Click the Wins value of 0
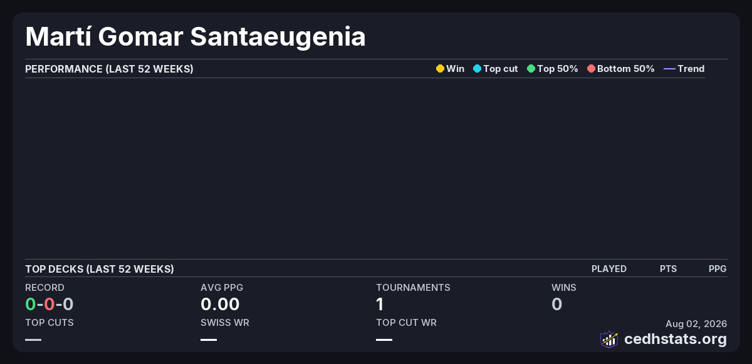This screenshot has height=364, width=752. coord(556,305)
